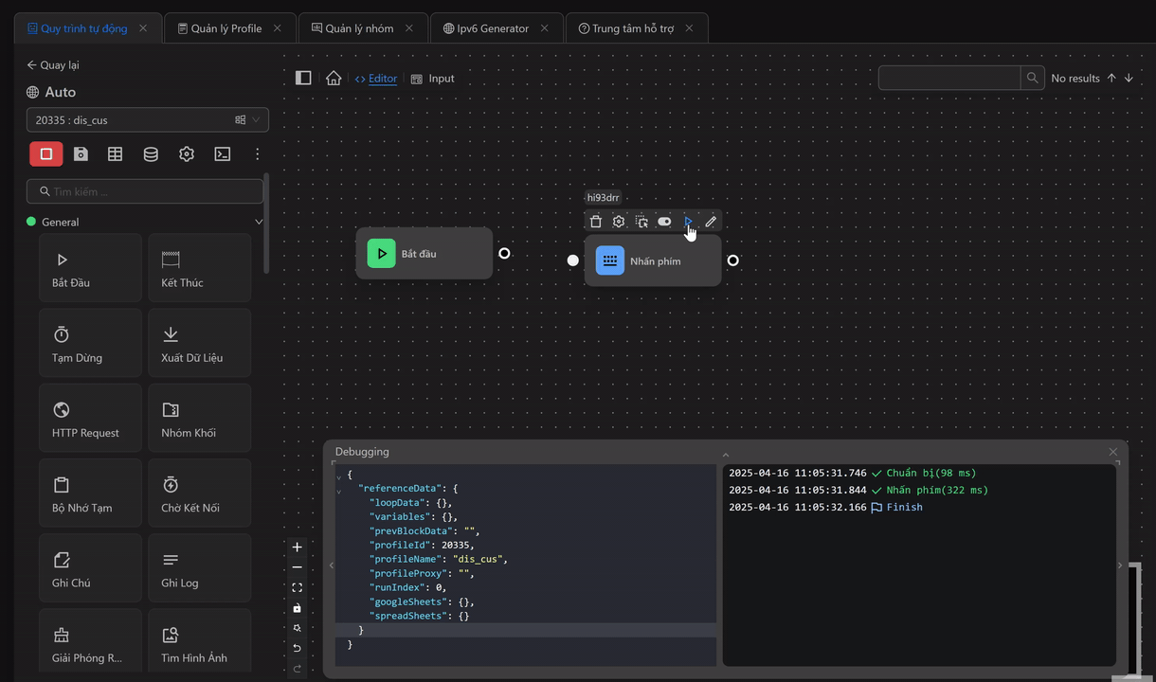Toggle the enable switch on Nhấn phím block
The image size is (1156, 682).
pos(664,222)
